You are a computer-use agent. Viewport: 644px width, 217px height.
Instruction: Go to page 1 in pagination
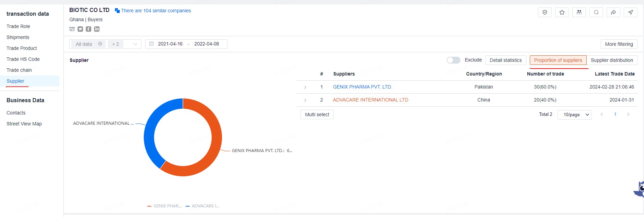tap(615, 114)
